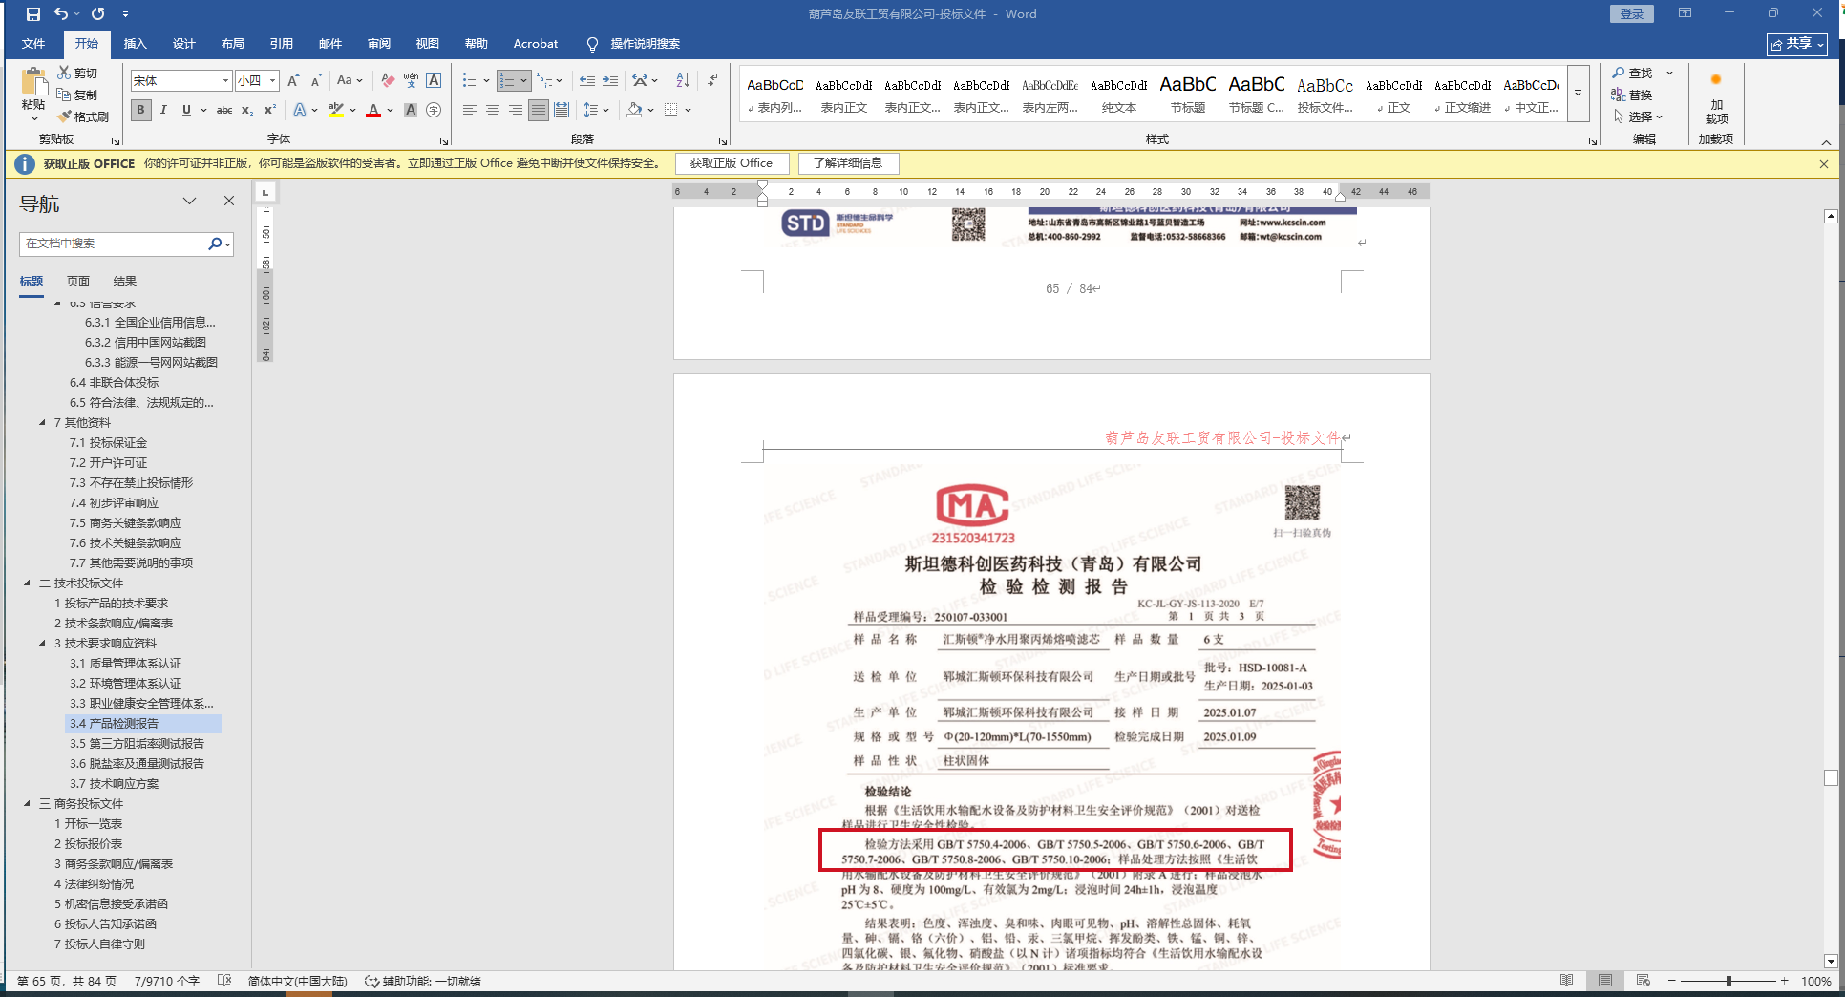Go to heading '3.5 第三方阻垢率测试报告'
The height and width of the screenshot is (997, 1845).
pyautogui.click(x=137, y=743)
